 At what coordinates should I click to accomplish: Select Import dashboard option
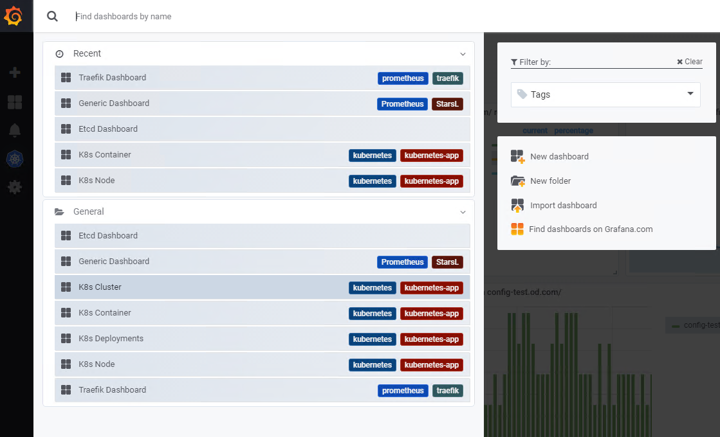(563, 206)
